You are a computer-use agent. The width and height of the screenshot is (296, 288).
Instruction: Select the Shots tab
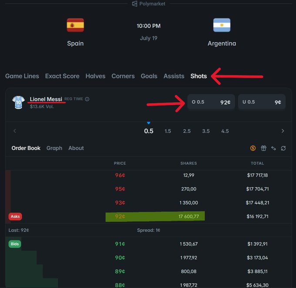198,76
